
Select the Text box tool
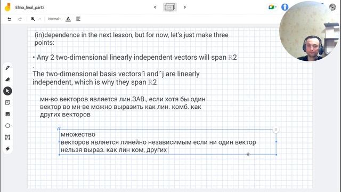click(7, 137)
